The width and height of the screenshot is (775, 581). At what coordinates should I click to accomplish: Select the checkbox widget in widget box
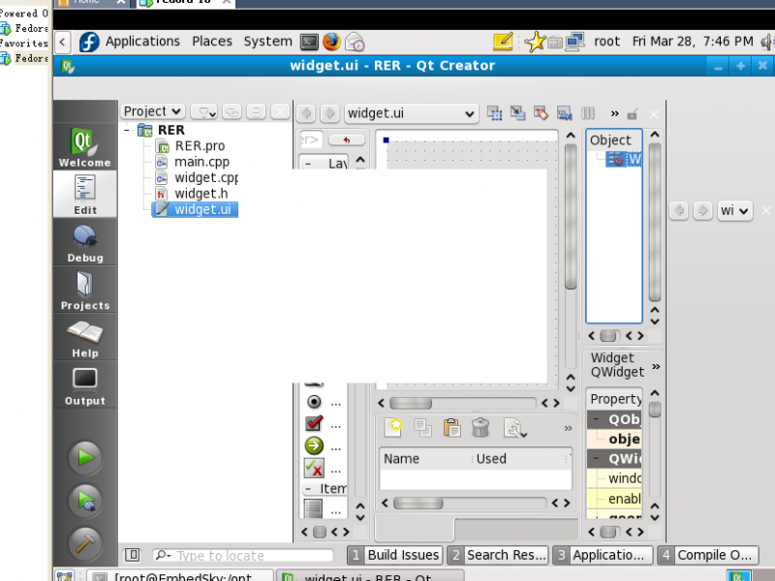click(x=314, y=423)
